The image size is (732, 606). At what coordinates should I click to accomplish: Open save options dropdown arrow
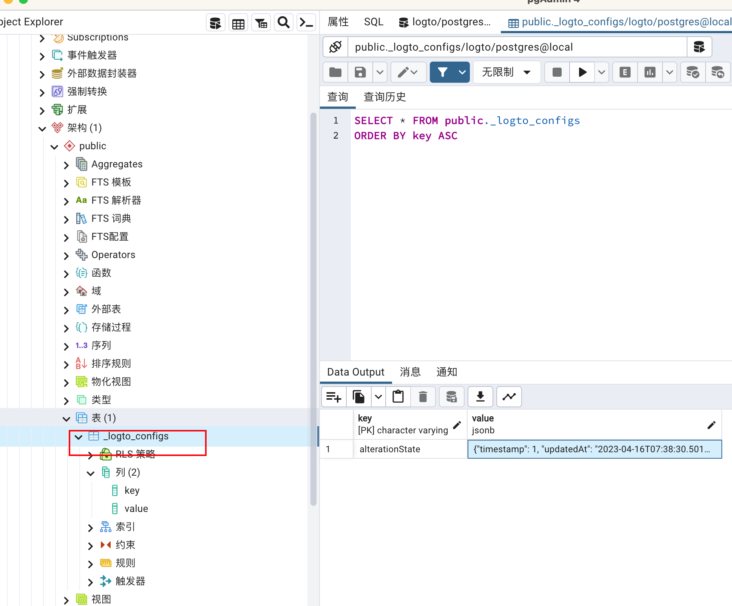click(380, 72)
